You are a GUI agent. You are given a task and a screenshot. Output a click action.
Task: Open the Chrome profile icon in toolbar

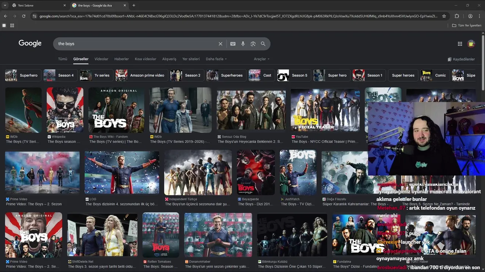coord(470,16)
